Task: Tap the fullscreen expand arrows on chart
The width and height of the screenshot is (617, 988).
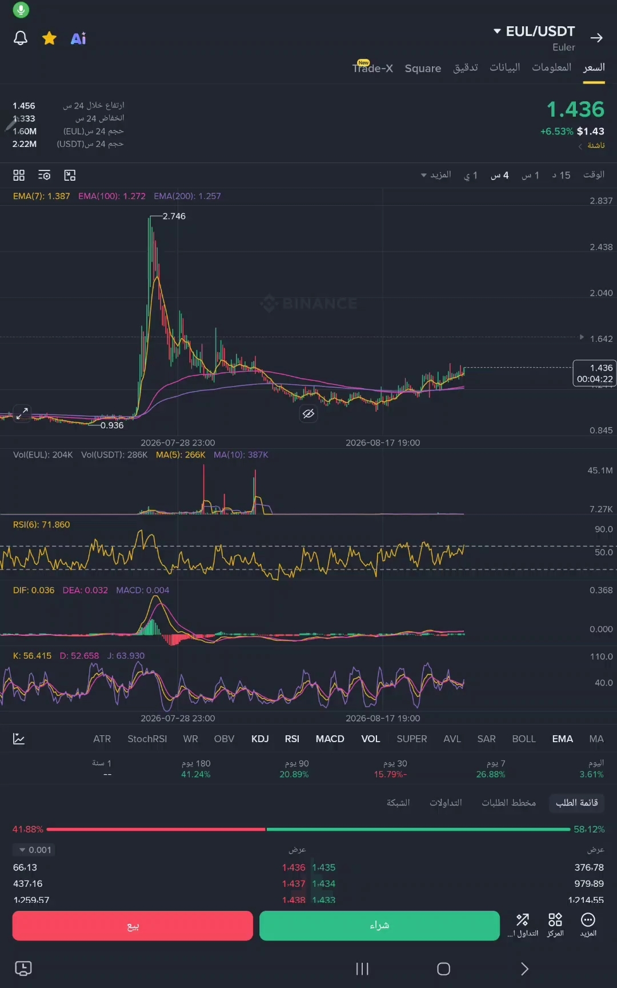Action: (22, 413)
